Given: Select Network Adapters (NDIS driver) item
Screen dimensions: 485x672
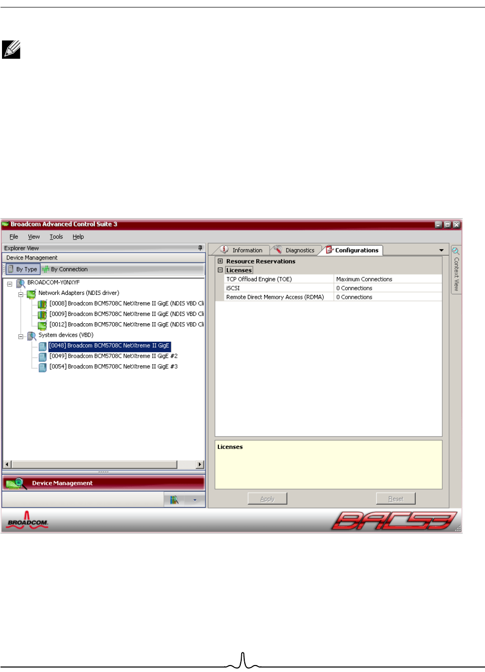Looking at the screenshot, I should click(x=79, y=293).
